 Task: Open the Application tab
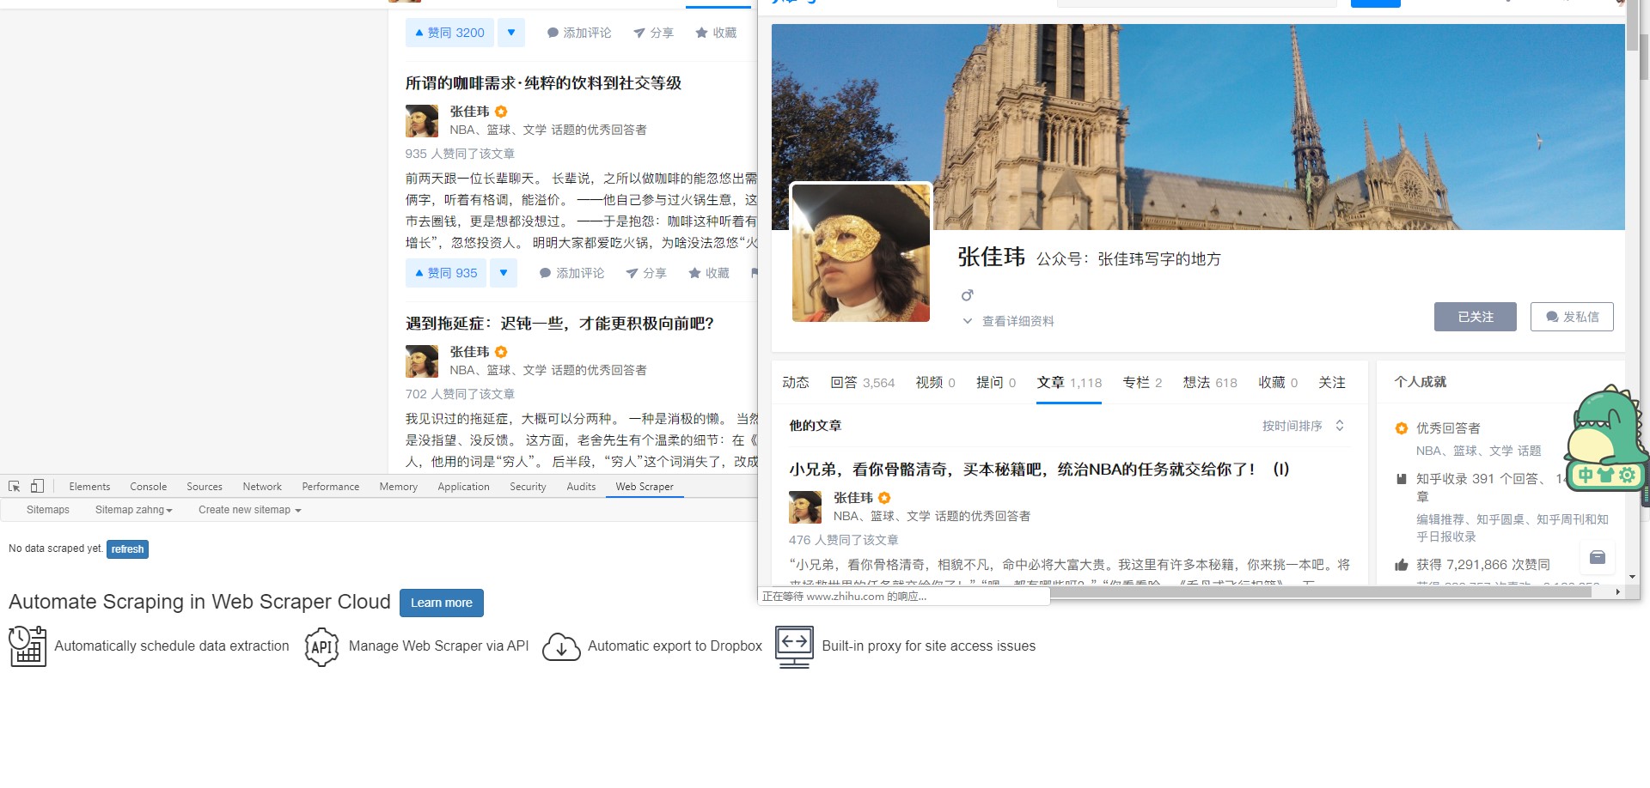coord(463,487)
